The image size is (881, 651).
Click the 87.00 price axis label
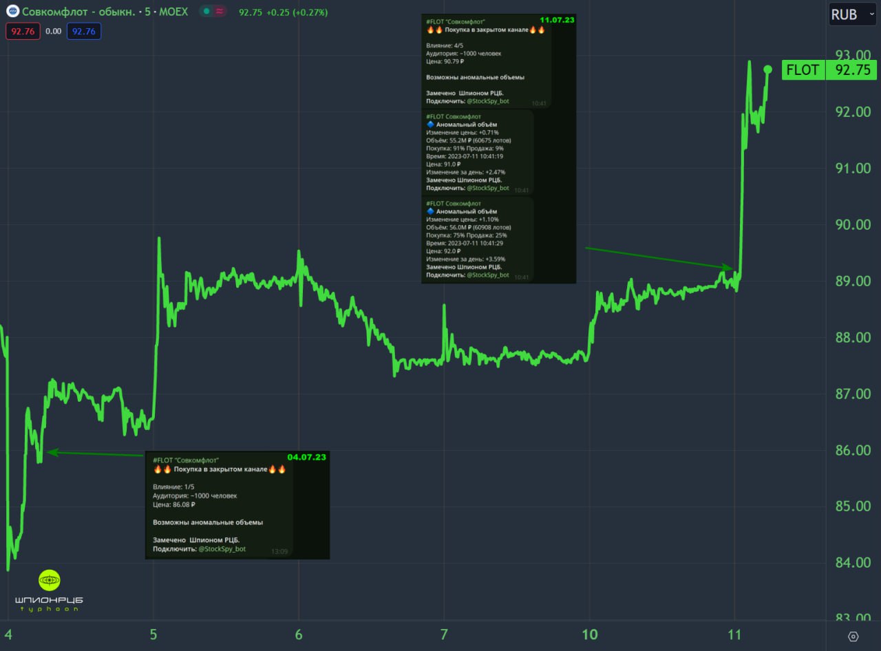tap(852, 394)
